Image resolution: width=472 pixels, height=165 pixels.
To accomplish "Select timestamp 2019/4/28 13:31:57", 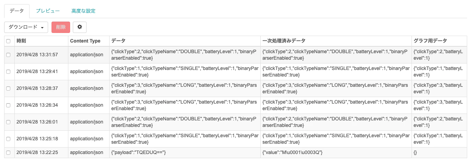I will coord(37,55).
